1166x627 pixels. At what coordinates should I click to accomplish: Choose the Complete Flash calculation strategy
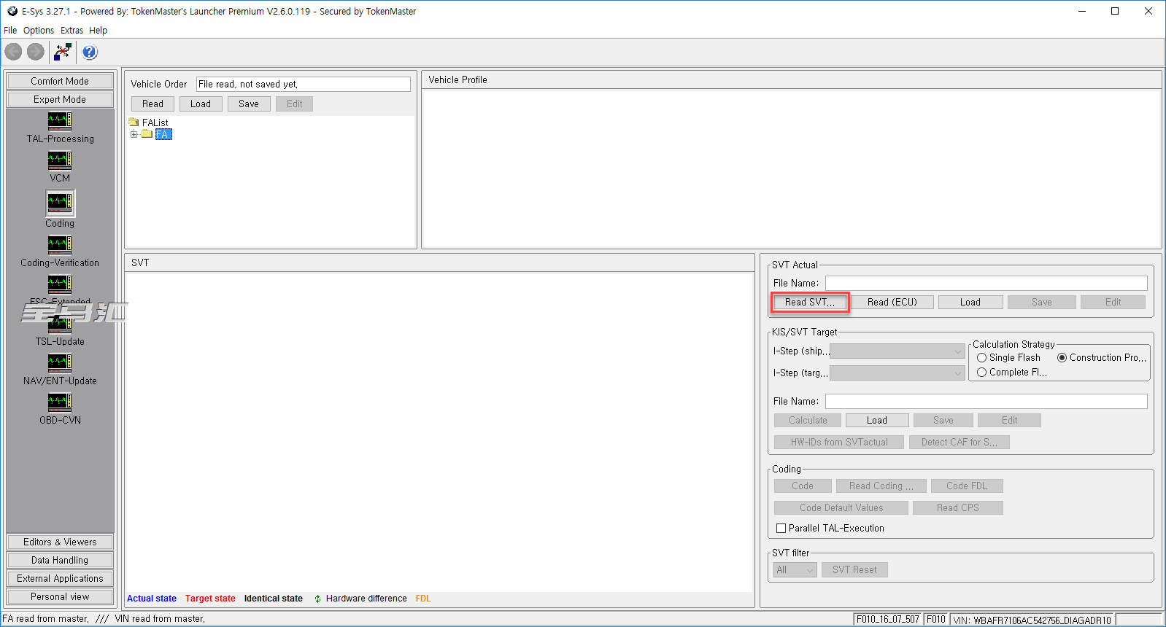pos(982,373)
